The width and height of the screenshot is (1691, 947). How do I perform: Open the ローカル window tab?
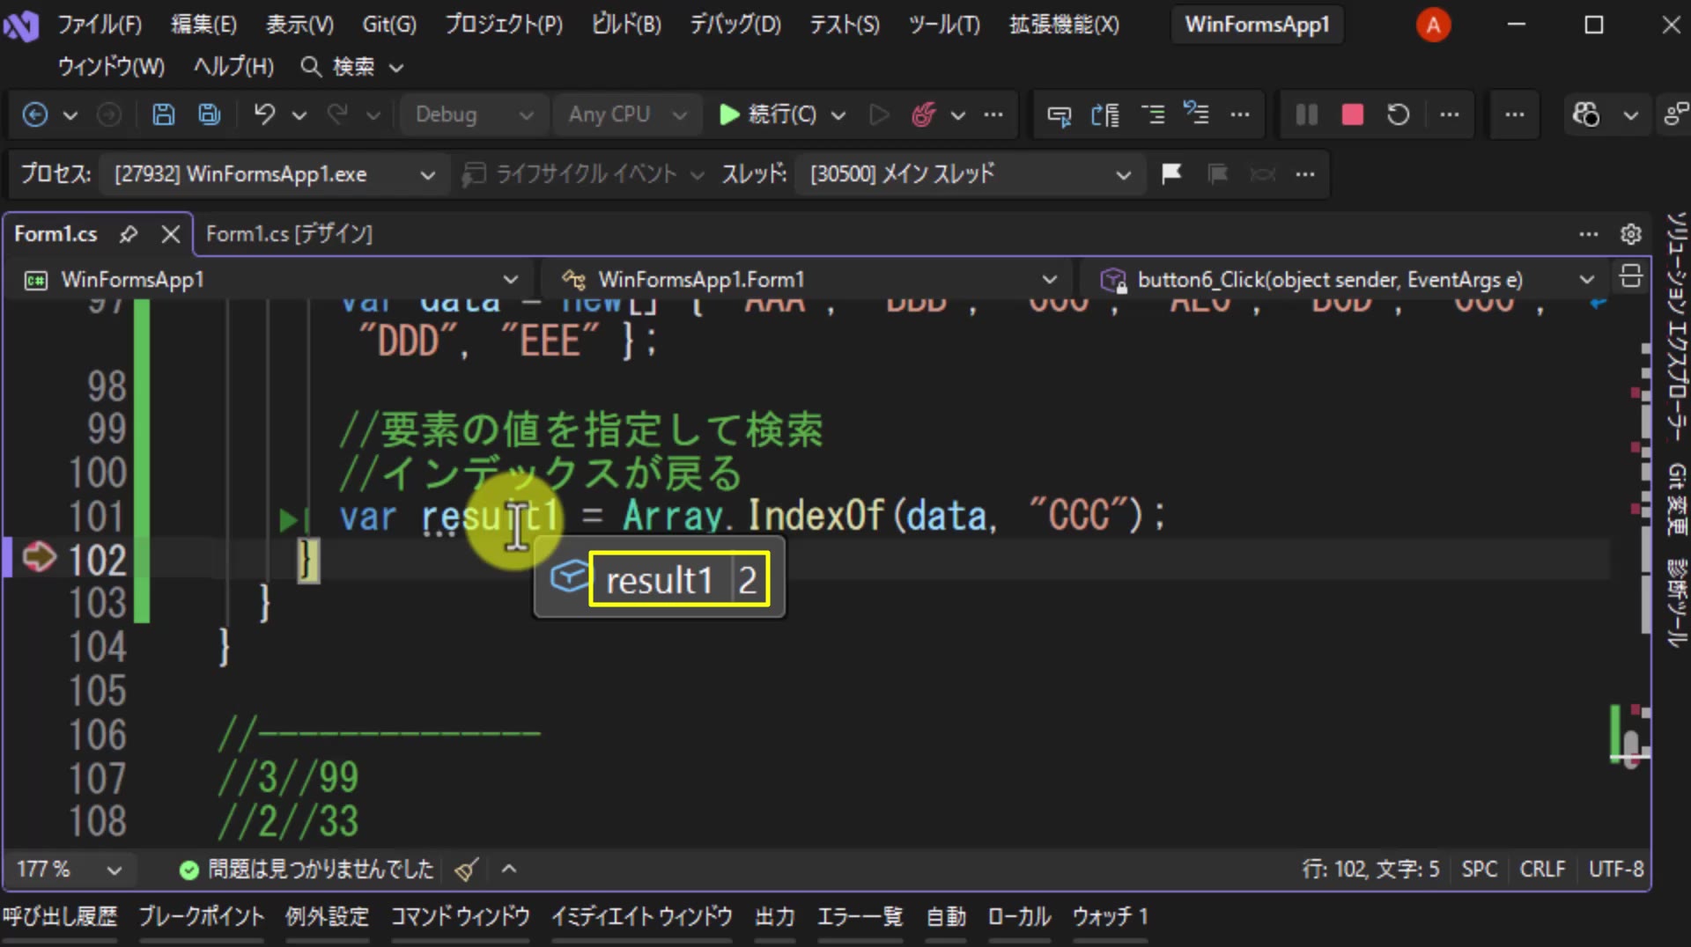(1019, 917)
